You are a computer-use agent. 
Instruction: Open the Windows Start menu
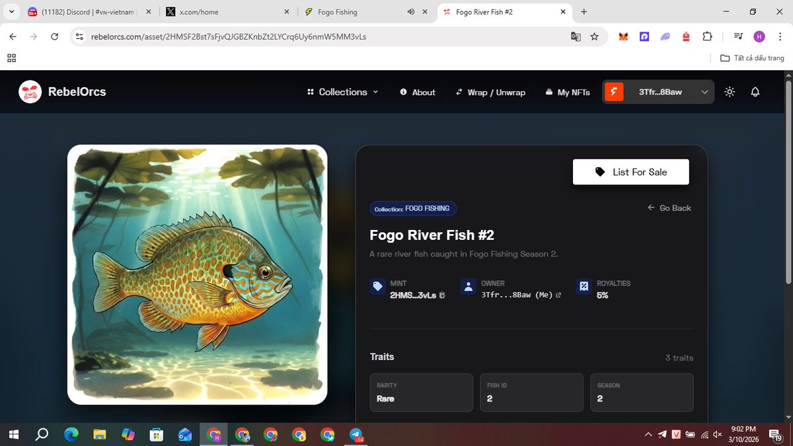(13, 434)
